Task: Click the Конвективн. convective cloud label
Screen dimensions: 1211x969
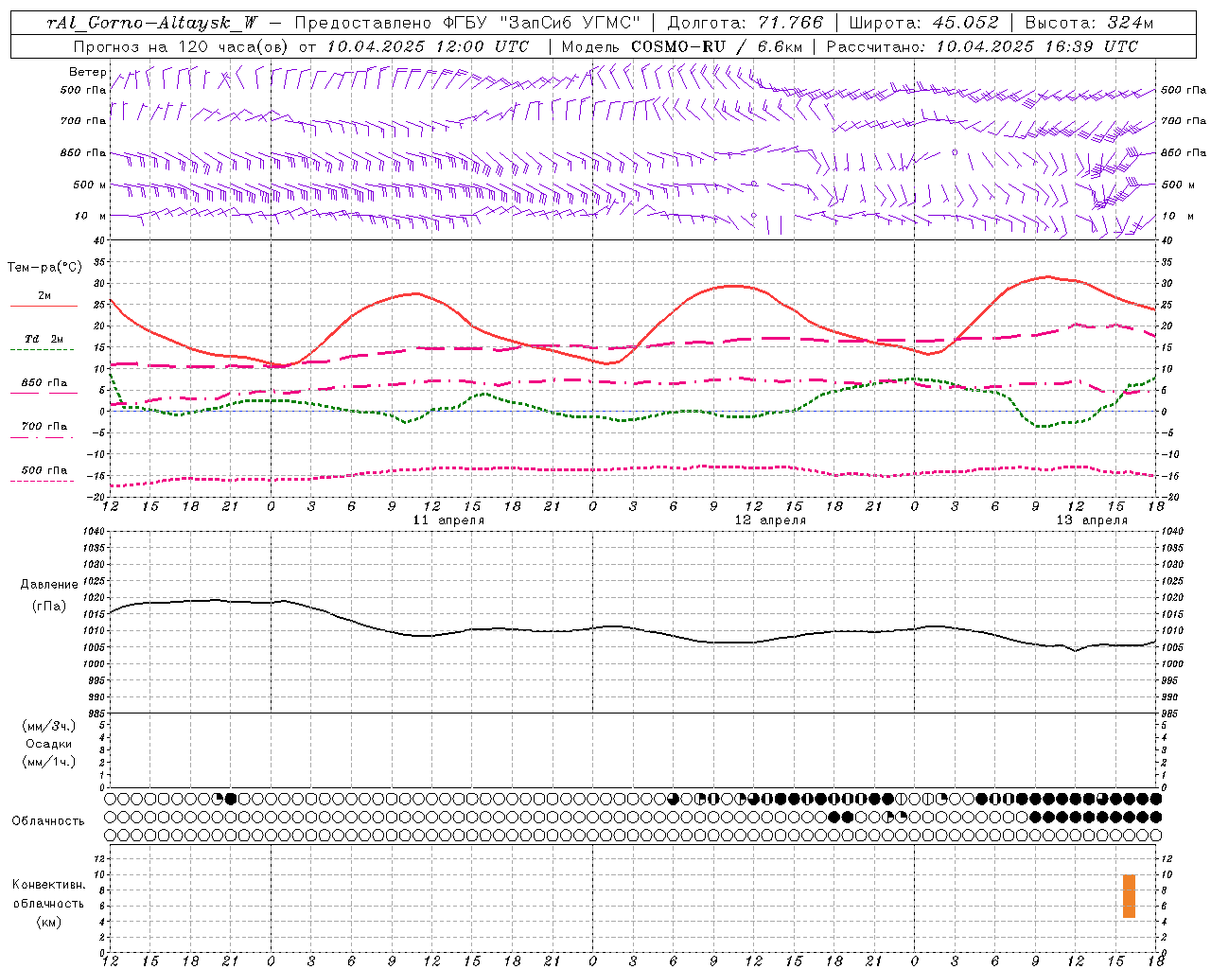Action: [x=48, y=885]
